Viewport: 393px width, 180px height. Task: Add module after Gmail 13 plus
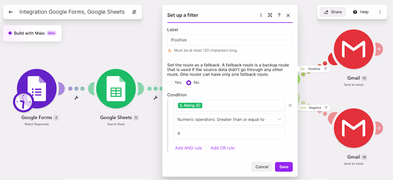pos(379,49)
